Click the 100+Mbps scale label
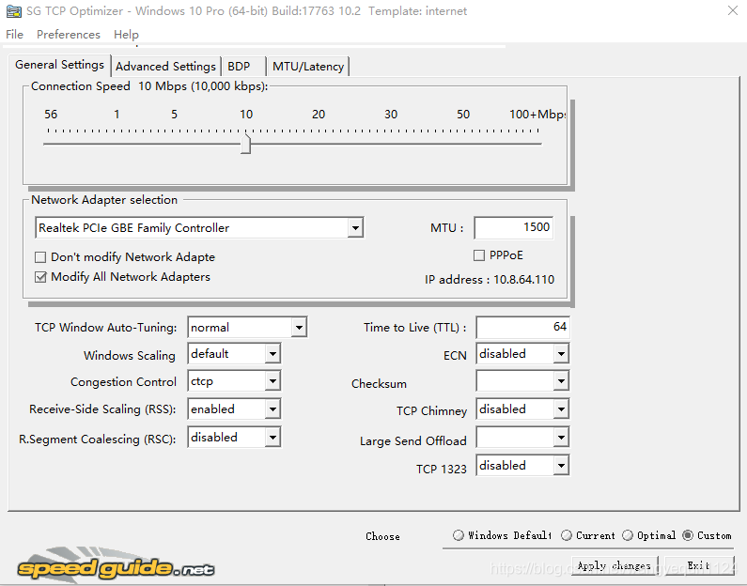Image resolution: width=747 pixels, height=586 pixels. [537, 115]
